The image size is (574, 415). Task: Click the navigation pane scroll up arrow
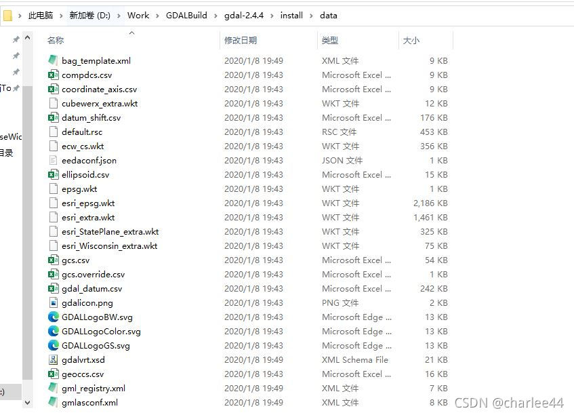coord(28,38)
